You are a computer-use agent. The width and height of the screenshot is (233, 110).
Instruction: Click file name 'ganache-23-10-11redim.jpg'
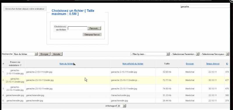coord(39,89)
